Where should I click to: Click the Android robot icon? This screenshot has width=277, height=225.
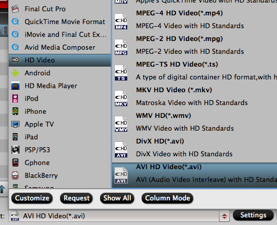(15, 73)
